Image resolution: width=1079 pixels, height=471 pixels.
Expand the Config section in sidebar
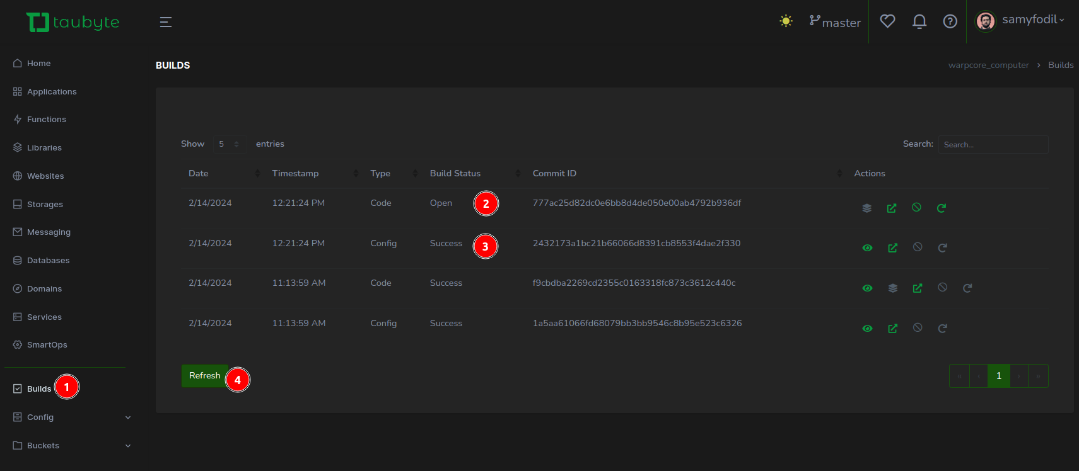coord(73,417)
